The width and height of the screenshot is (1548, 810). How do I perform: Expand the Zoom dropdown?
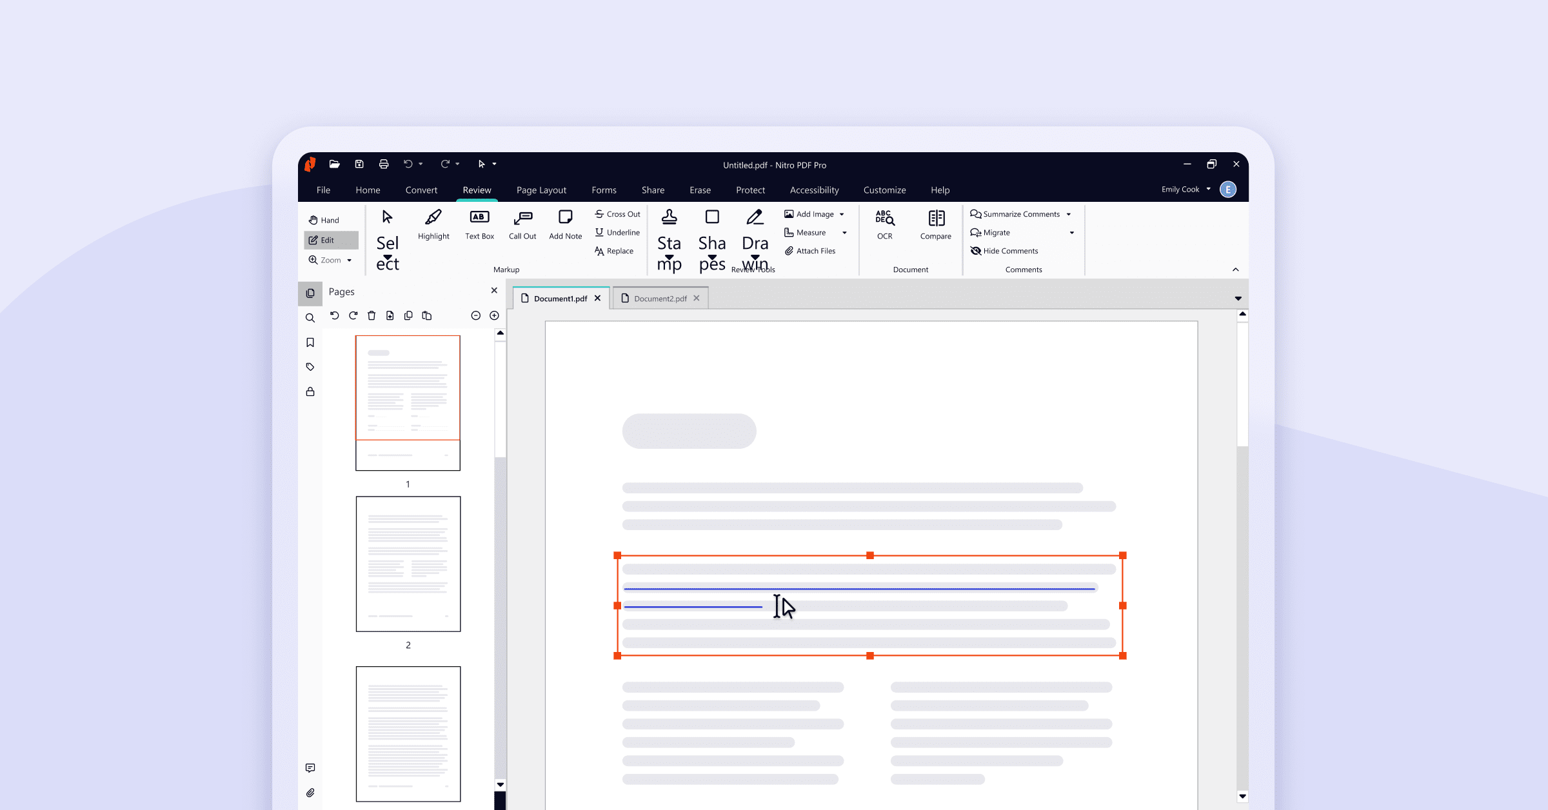349,261
